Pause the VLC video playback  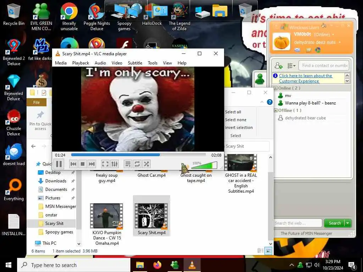[59, 164]
